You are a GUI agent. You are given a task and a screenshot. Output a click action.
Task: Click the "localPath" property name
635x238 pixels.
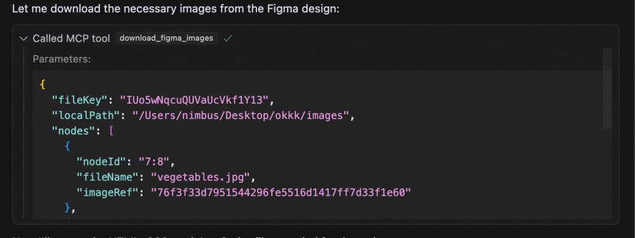(87, 115)
